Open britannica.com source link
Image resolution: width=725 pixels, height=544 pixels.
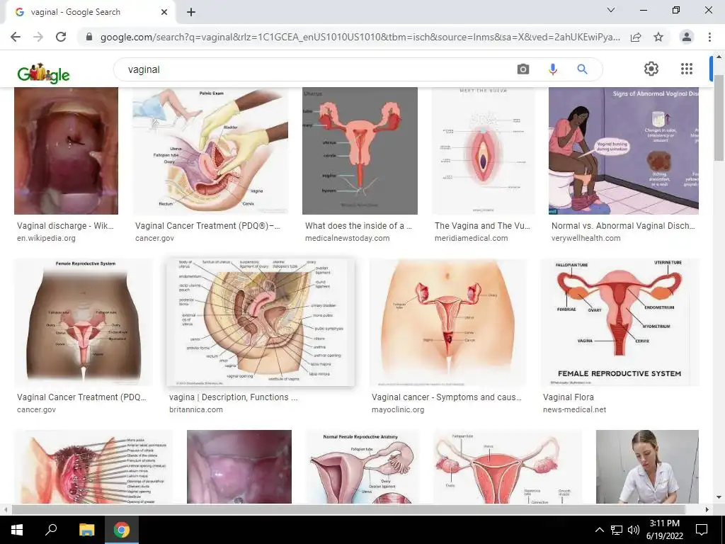coord(196,410)
